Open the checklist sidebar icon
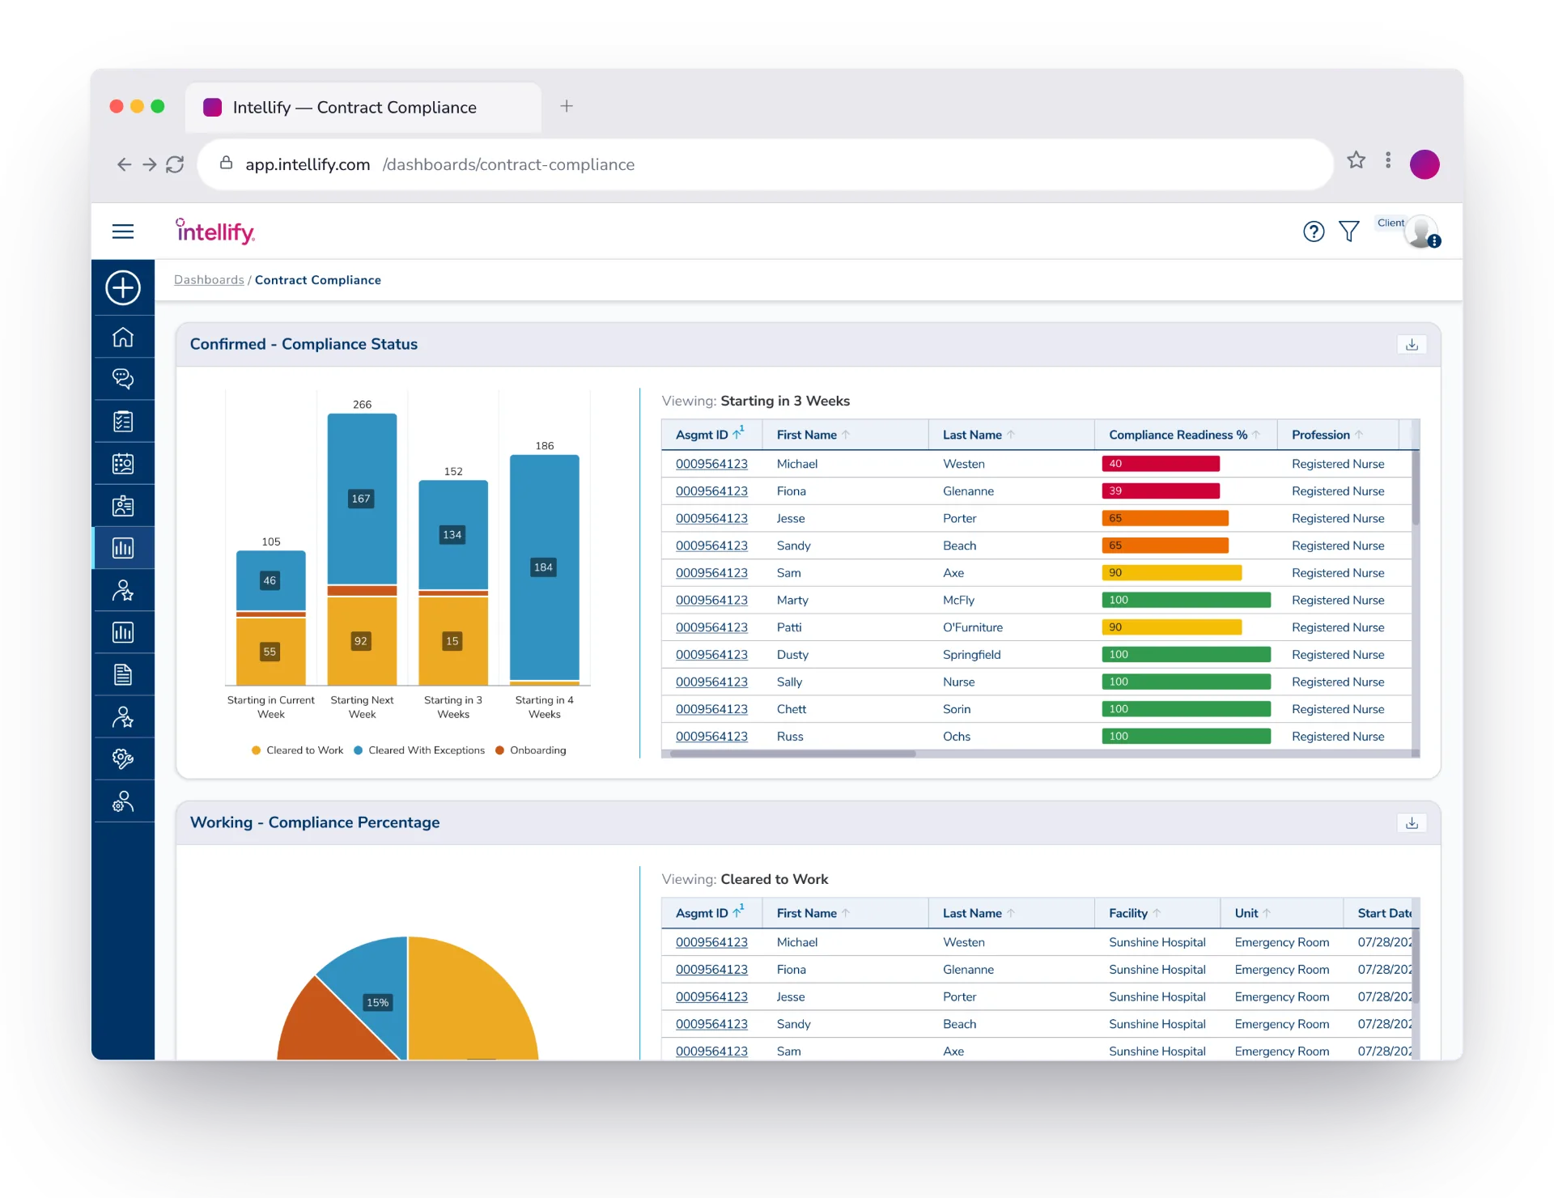1554x1198 pixels. point(123,421)
